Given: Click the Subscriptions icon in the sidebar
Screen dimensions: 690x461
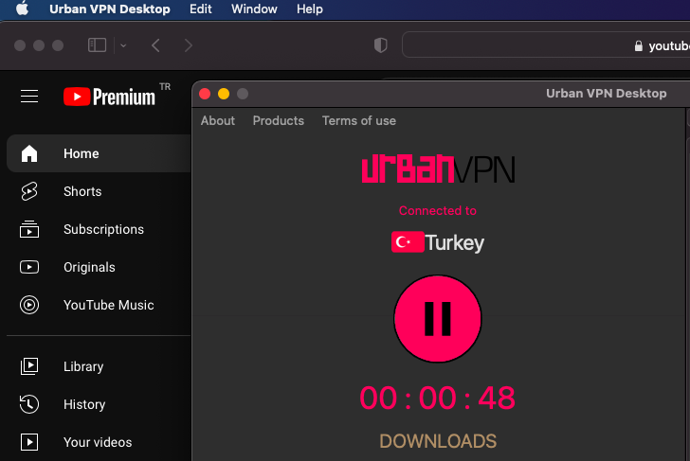Looking at the screenshot, I should tap(29, 229).
